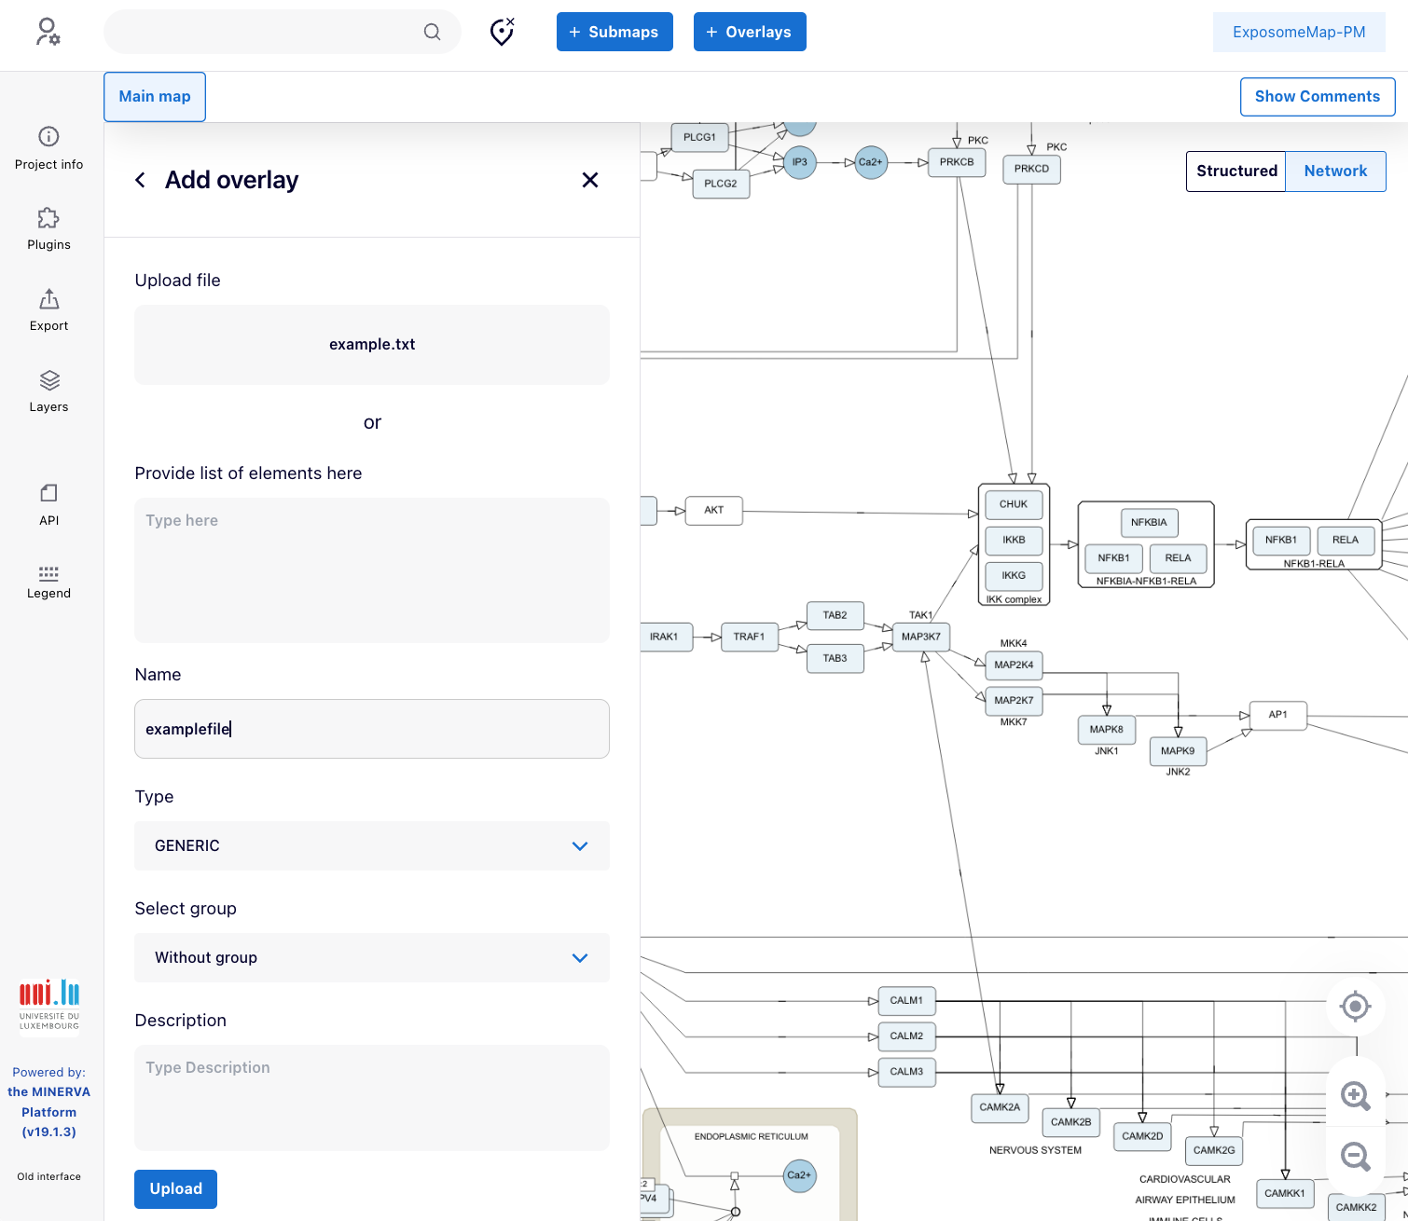Open Project info panel
The height and width of the screenshot is (1221, 1408).
coord(48,147)
